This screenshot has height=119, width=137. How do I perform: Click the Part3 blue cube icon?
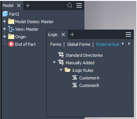[x=5, y=14]
